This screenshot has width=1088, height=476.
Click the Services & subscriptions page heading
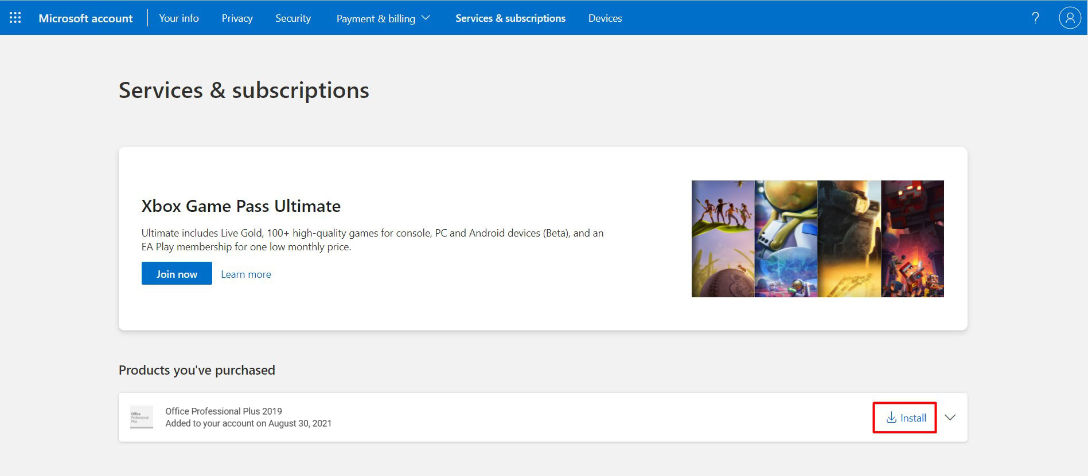pos(244,91)
